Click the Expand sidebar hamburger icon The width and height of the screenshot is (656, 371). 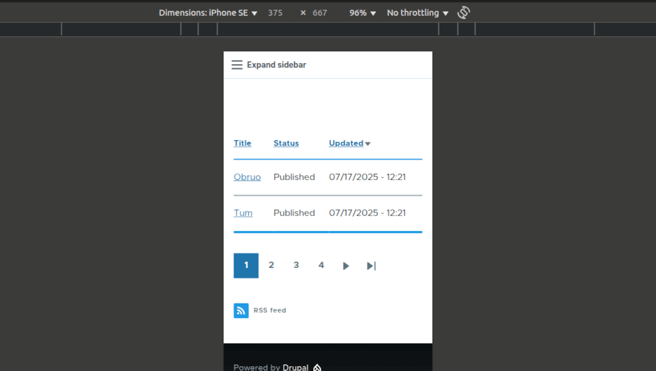237,65
